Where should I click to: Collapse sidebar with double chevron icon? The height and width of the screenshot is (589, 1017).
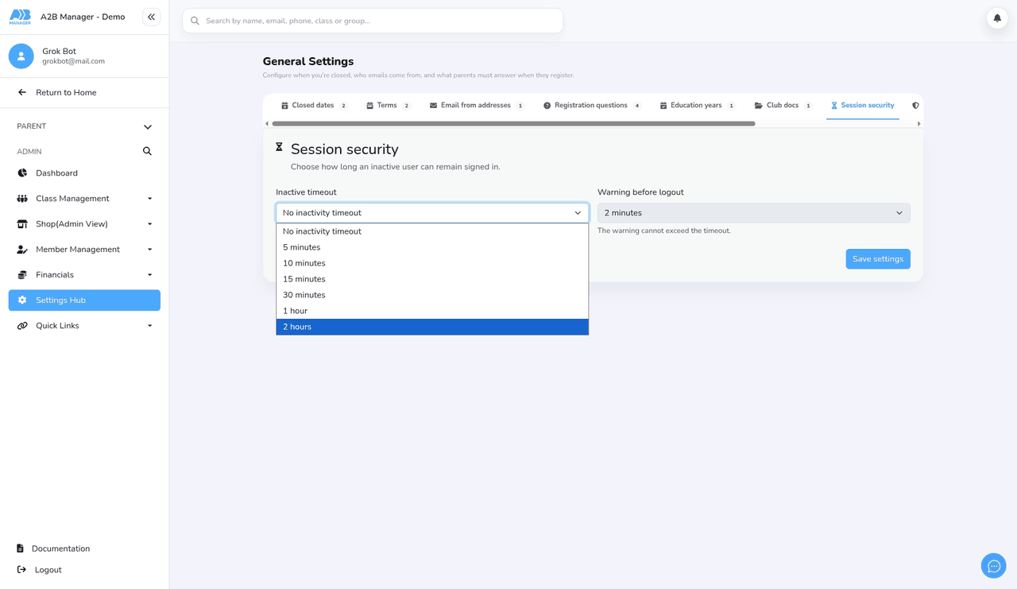point(151,17)
